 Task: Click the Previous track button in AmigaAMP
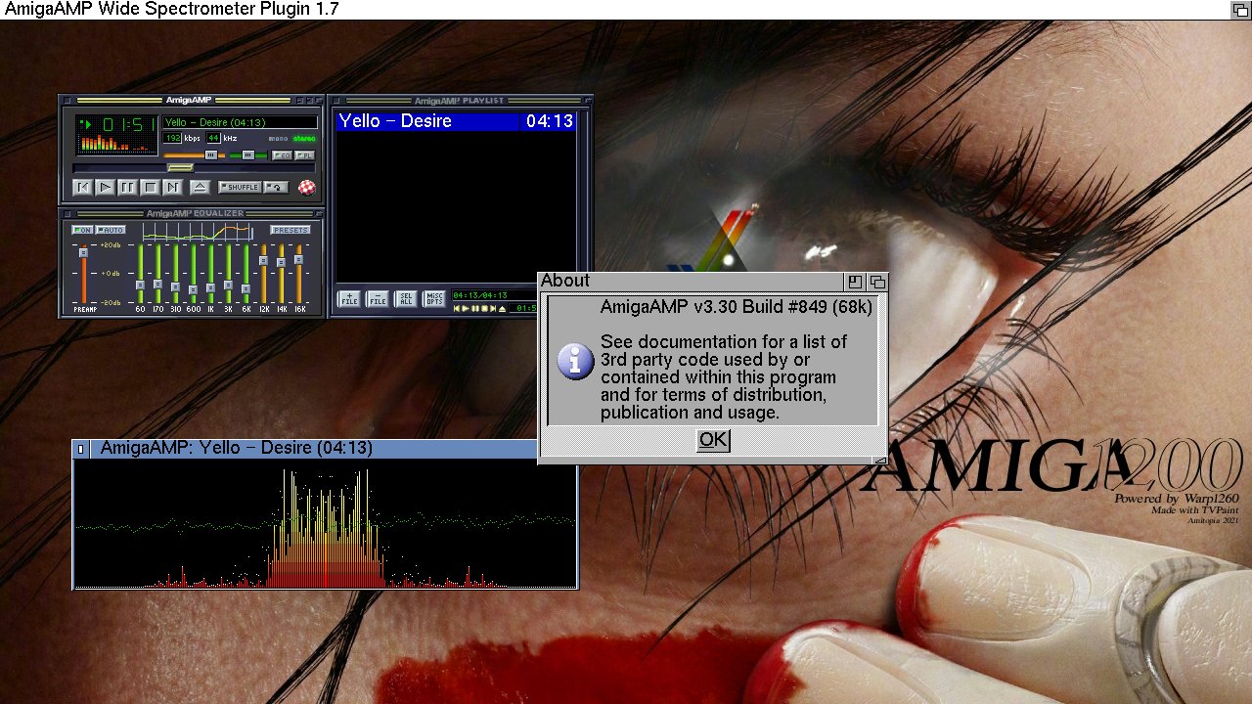tap(83, 188)
